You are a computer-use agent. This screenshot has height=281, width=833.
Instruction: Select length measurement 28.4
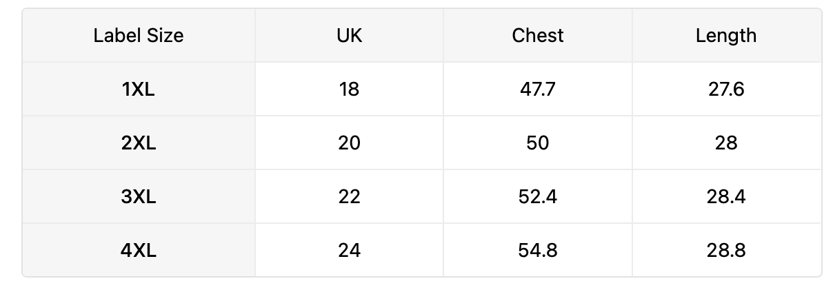coord(726,197)
